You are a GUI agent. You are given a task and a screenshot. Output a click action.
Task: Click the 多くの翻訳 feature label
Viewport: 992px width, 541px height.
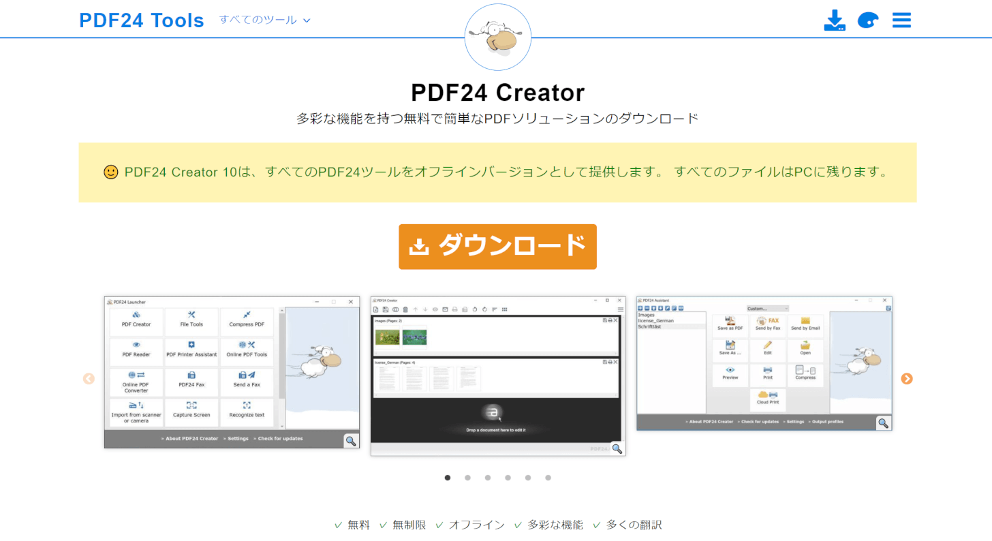tap(634, 525)
